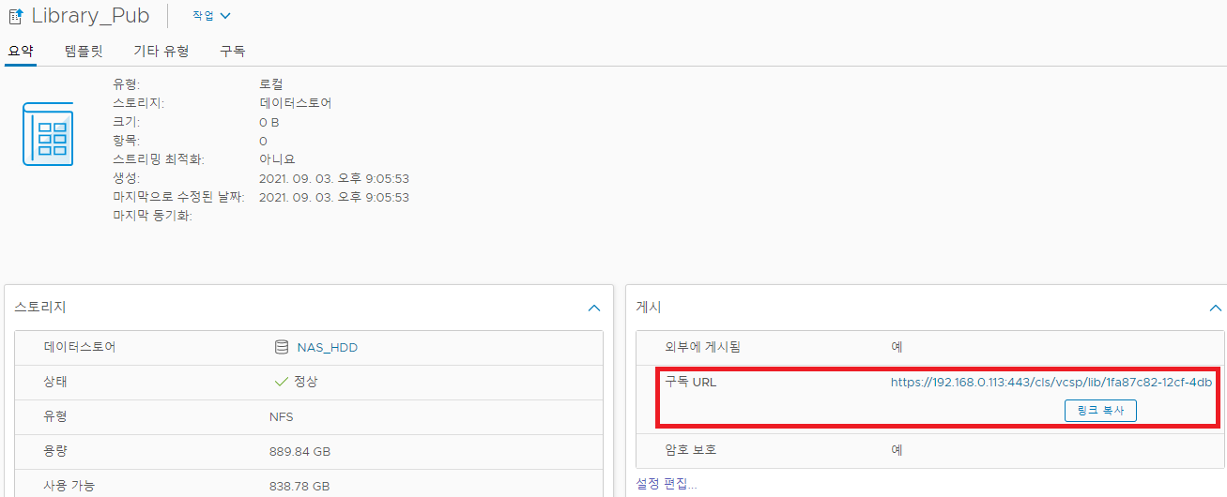Click the 링크 복사 button
This screenshot has width=1227, height=497.
pyautogui.click(x=1100, y=410)
